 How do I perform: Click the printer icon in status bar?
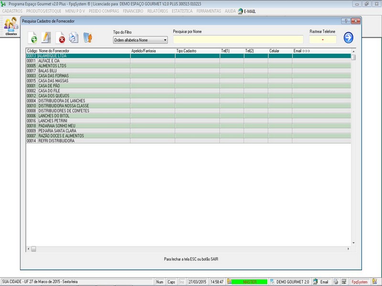pos(336,282)
